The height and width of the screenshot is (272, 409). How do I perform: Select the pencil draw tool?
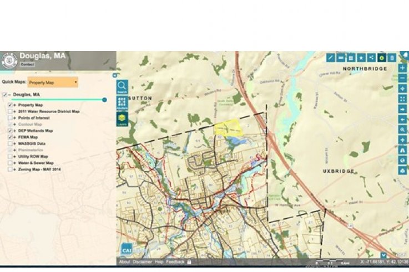pyautogui.click(x=331, y=57)
